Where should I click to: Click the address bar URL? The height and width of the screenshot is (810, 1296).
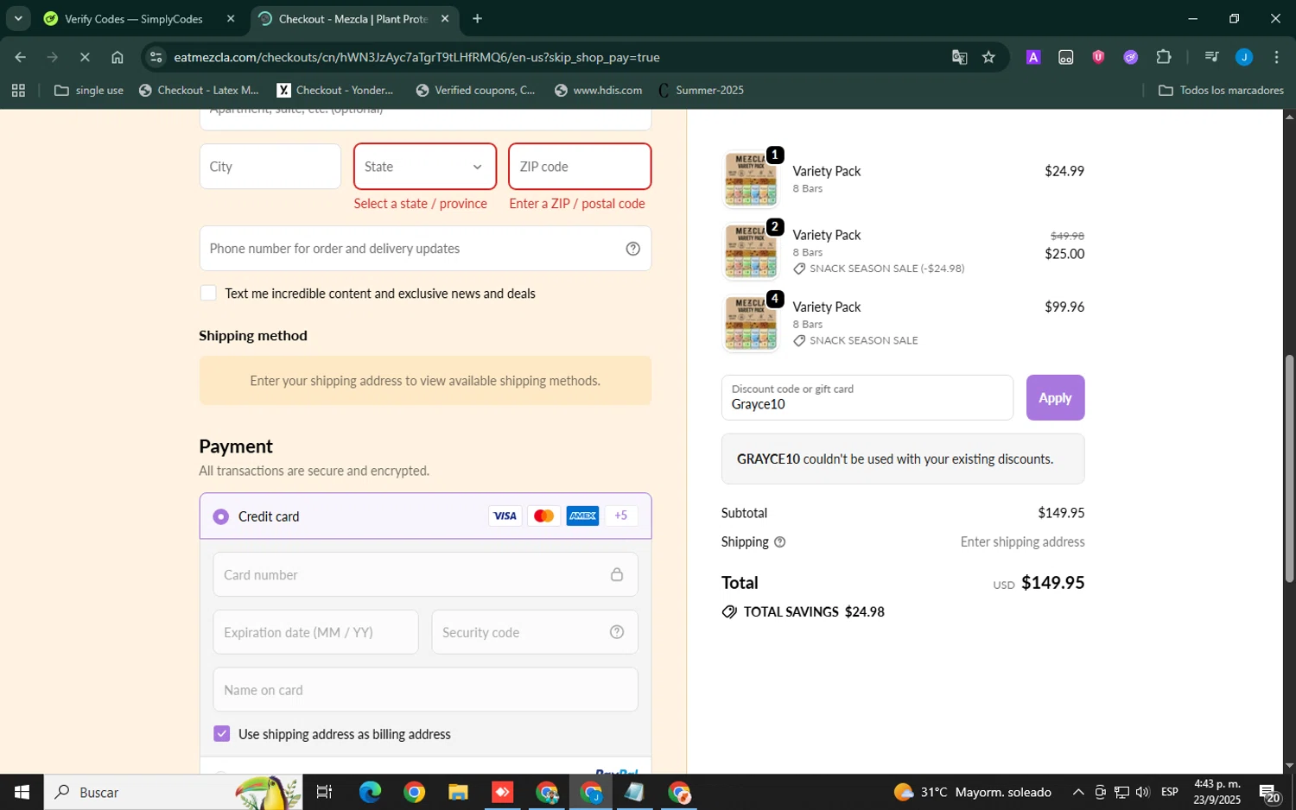tap(416, 57)
